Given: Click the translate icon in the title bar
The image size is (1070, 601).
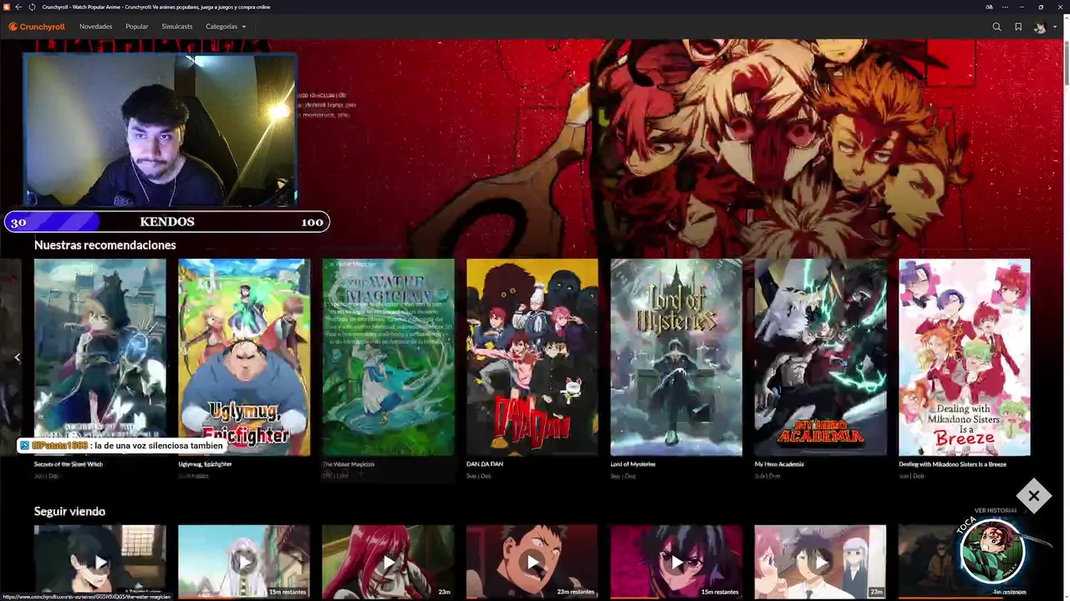Looking at the screenshot, I should pyautogui.click(x=990, y=7).
